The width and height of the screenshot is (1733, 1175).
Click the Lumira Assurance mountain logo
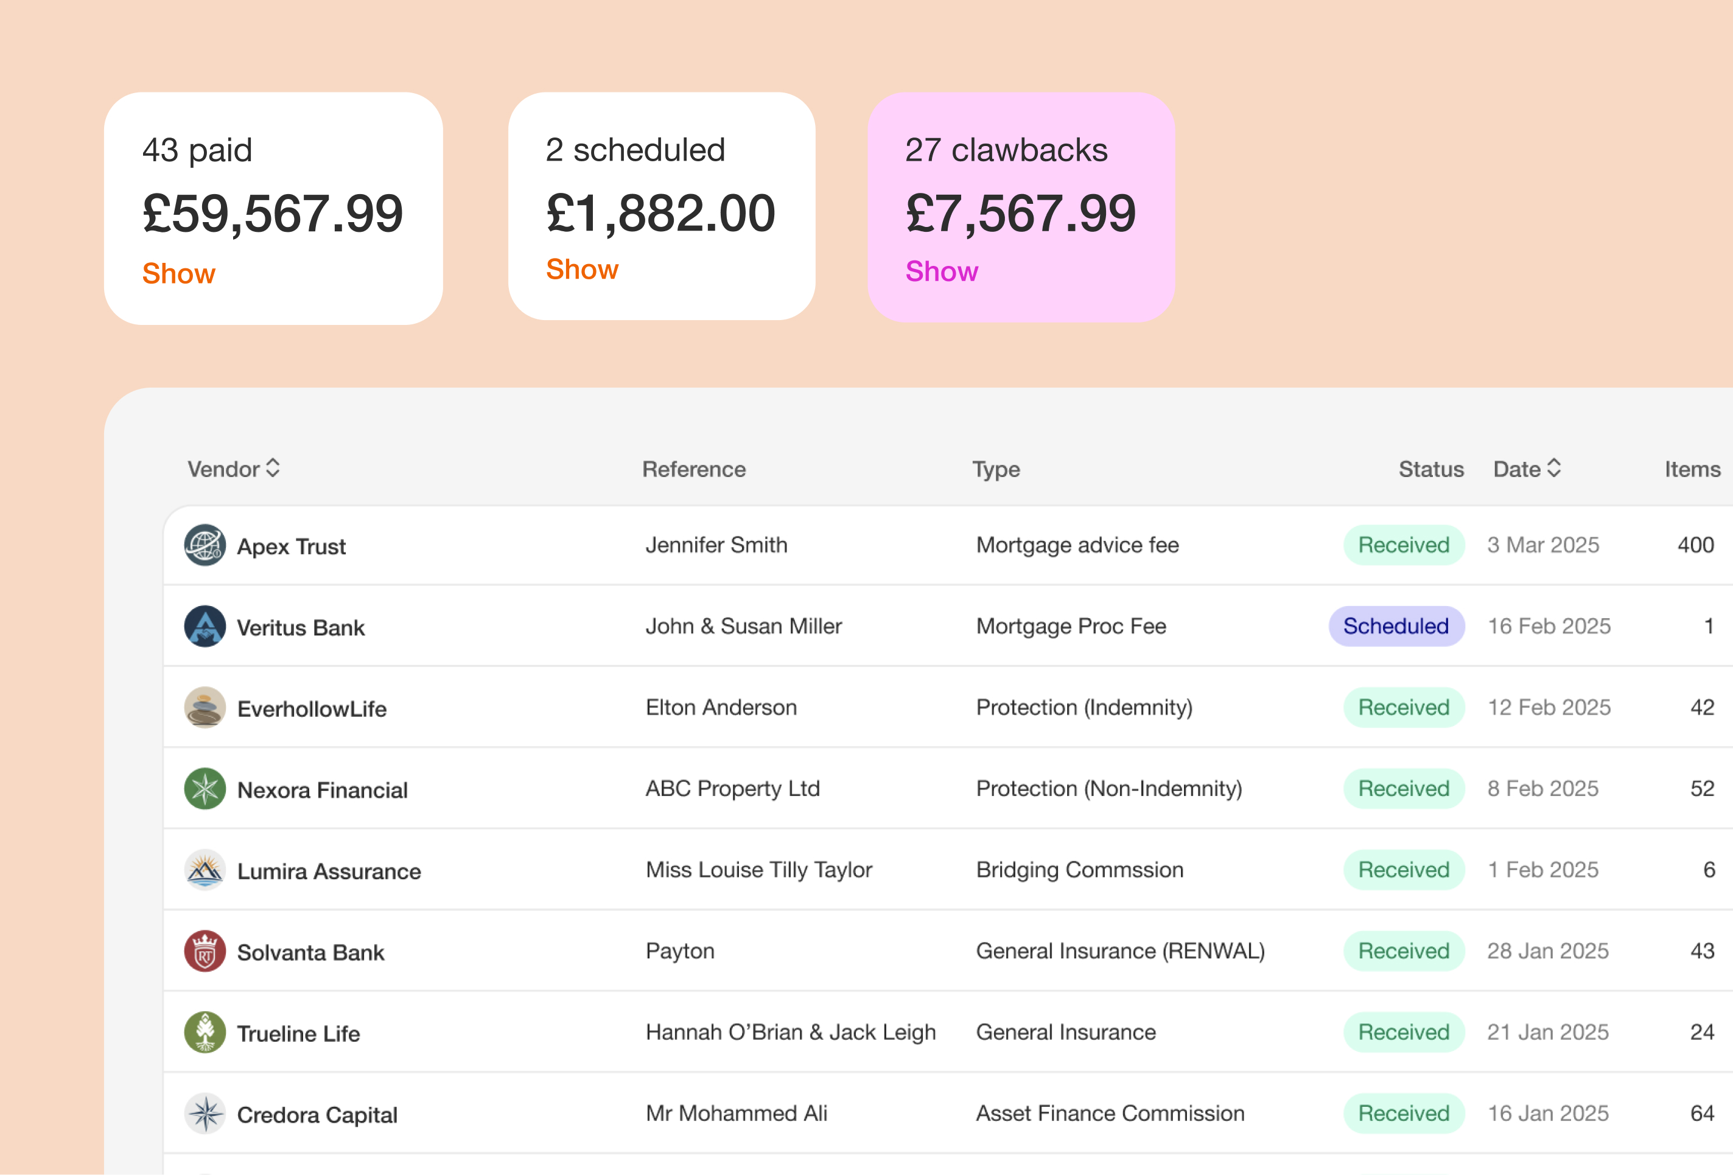(x=205, y=870)
